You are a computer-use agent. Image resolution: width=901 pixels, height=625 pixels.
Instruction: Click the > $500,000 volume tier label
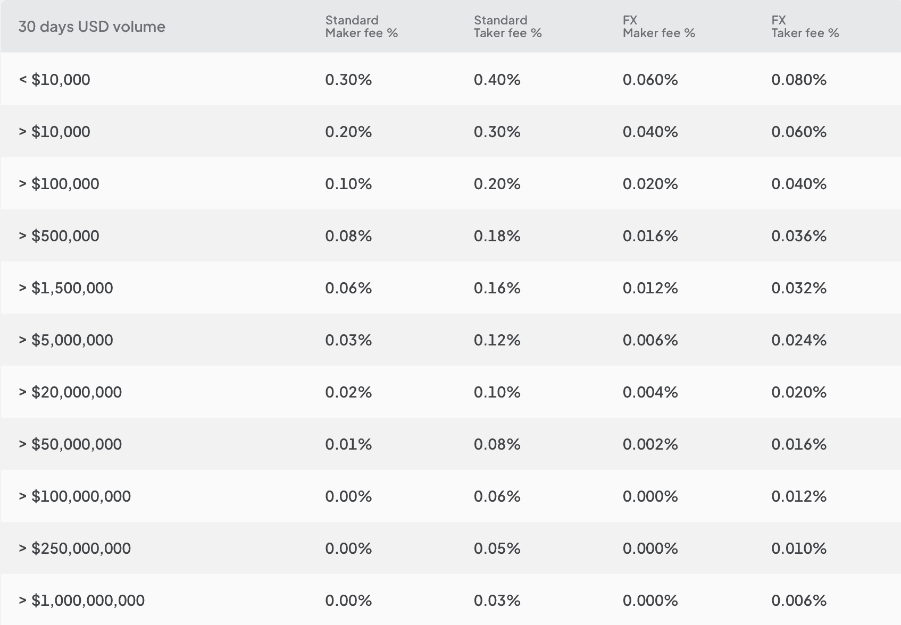[59, 236]
